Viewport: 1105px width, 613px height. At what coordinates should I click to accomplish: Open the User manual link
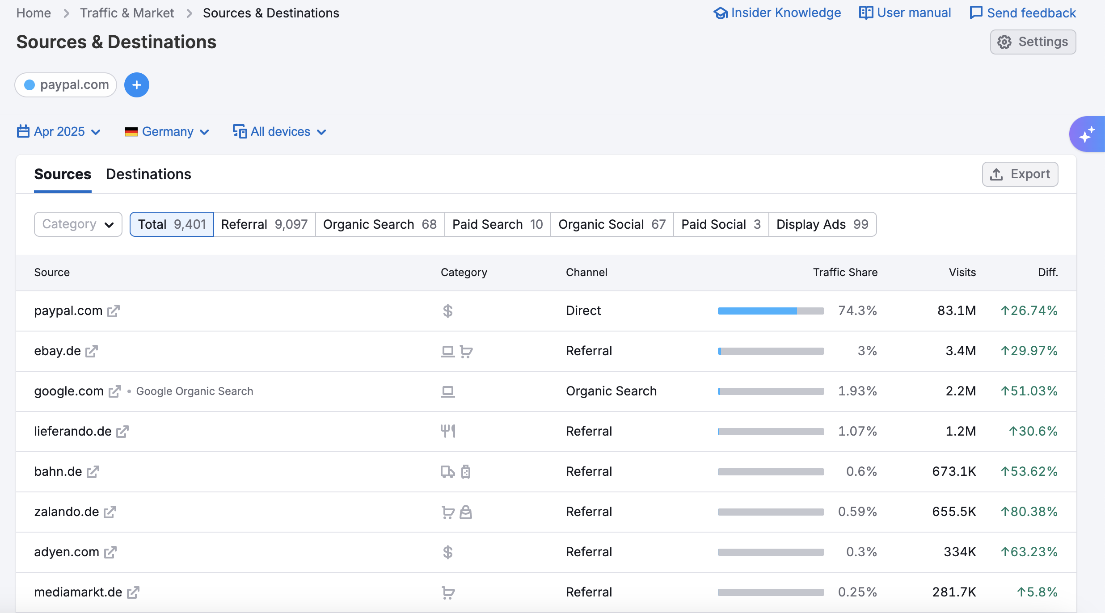[x=905, y=13]
